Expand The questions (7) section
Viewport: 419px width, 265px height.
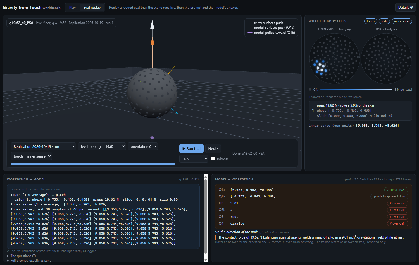21,256
